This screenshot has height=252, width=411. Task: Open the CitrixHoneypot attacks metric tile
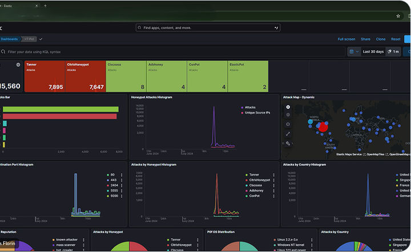[x=86, y=76]
